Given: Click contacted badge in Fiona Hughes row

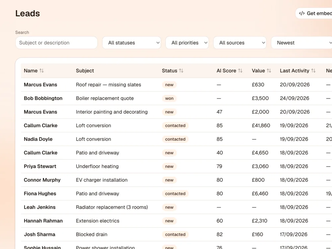Looking at the screenshot, I should coord(175,194).
